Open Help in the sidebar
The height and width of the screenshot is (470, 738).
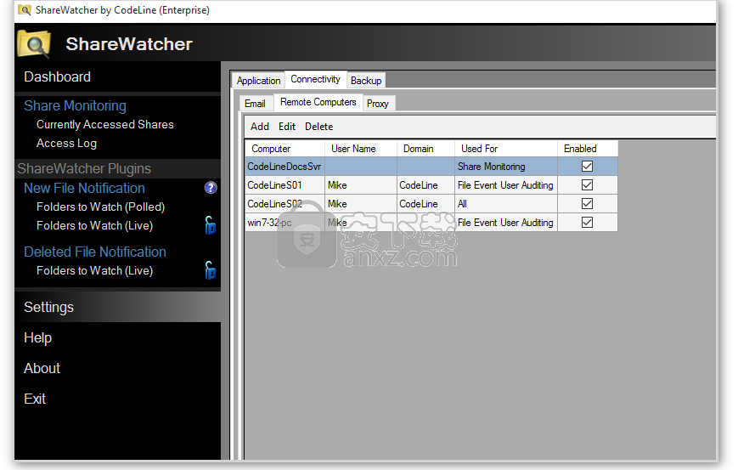37,337
